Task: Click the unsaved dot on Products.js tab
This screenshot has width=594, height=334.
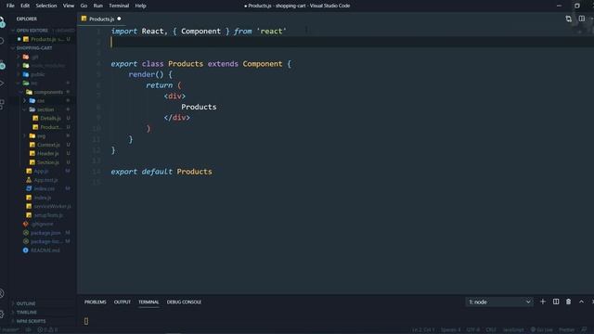Action: (x=119, y=19)
